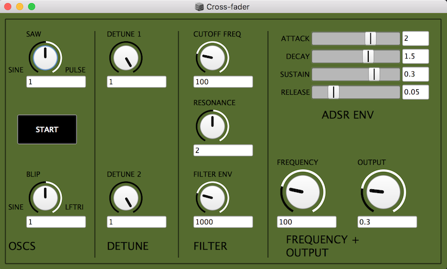Click the FREQUENCY knob
Image resolution: width=447 pixels, height=269 pixels.
[x=303, y=191]
